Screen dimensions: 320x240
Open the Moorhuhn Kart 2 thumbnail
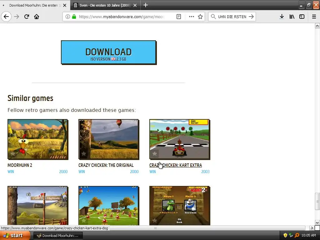[x=180, y=206]
